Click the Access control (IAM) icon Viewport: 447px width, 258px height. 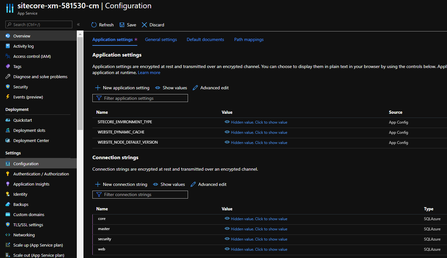[8, 56]
